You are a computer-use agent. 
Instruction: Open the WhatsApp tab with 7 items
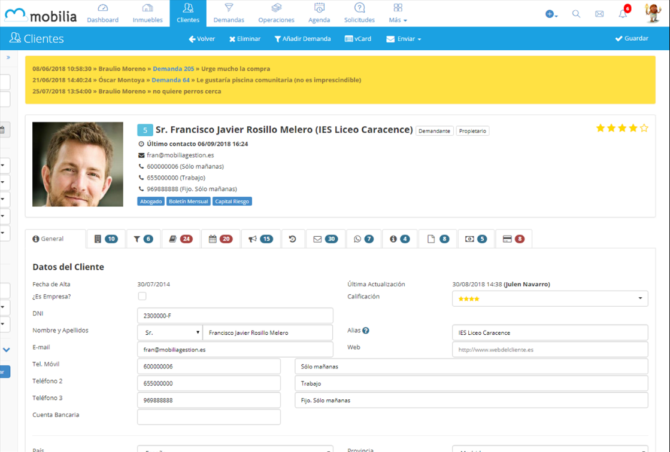tap(363, 239)
